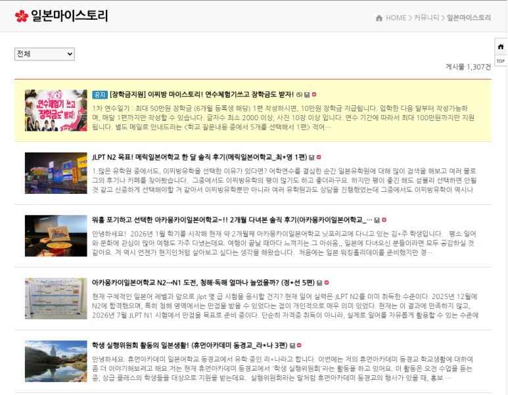Image resolution: width=508 pixels, height=395 pixels.
Task: Click the blue 공지 badge on the notice
Action: click(99, 94)
